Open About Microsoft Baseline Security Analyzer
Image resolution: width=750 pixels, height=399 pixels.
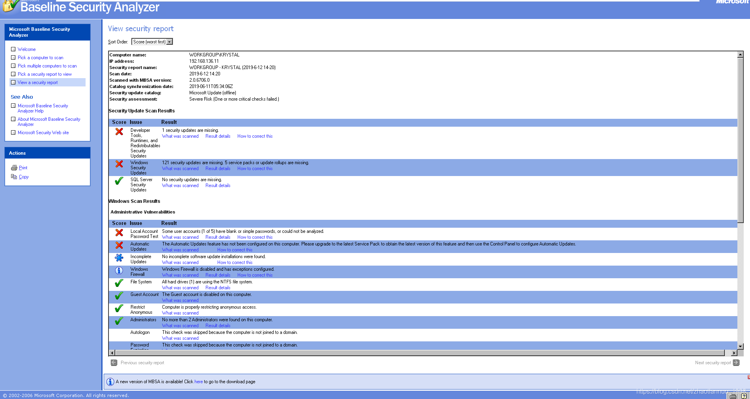point(49,122)
